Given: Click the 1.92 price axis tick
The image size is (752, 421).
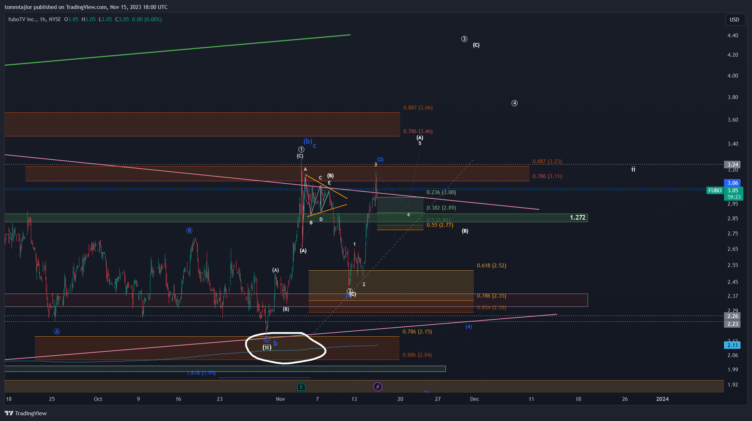Looking at the screenshot, I should (x=733, y=385).
